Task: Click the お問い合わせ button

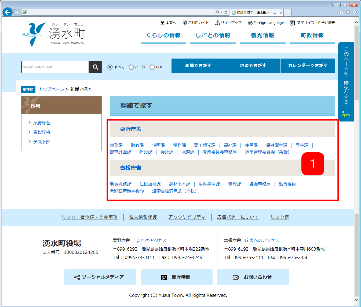Action: 253,277
